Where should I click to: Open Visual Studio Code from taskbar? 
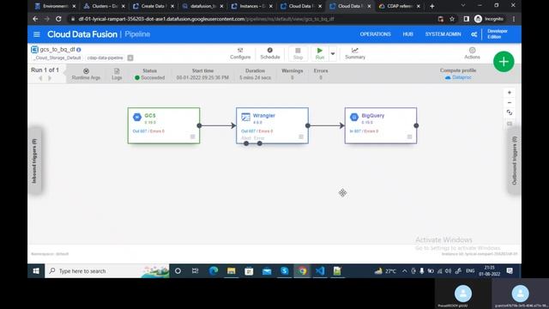click(320, 271)
